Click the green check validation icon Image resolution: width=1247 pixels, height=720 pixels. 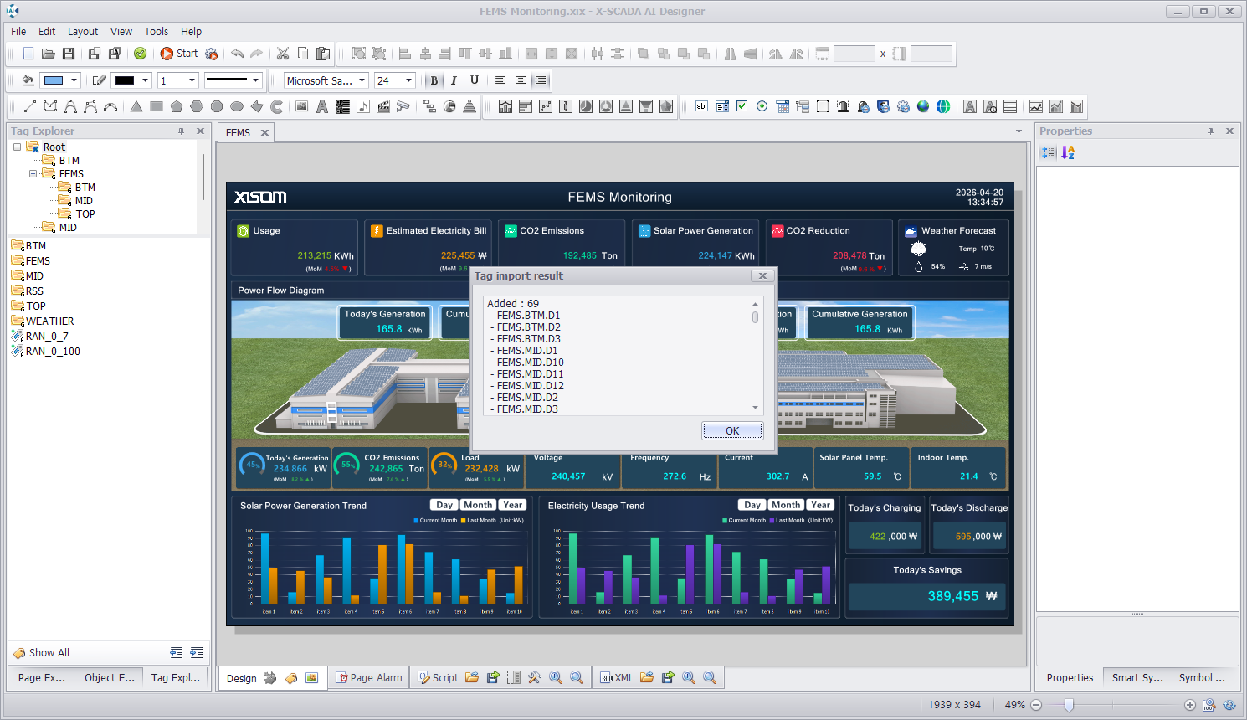tap(141, 54)
